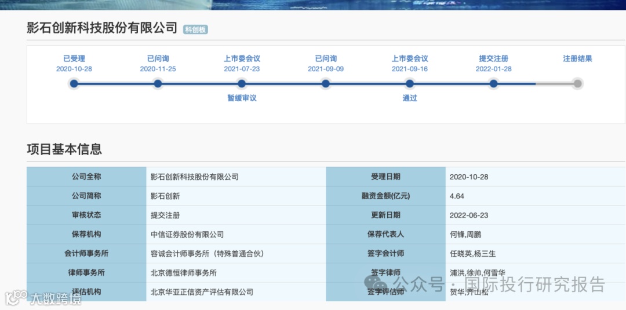Click the date 2020-11-25 in timeline

click(x=158, y=69)
